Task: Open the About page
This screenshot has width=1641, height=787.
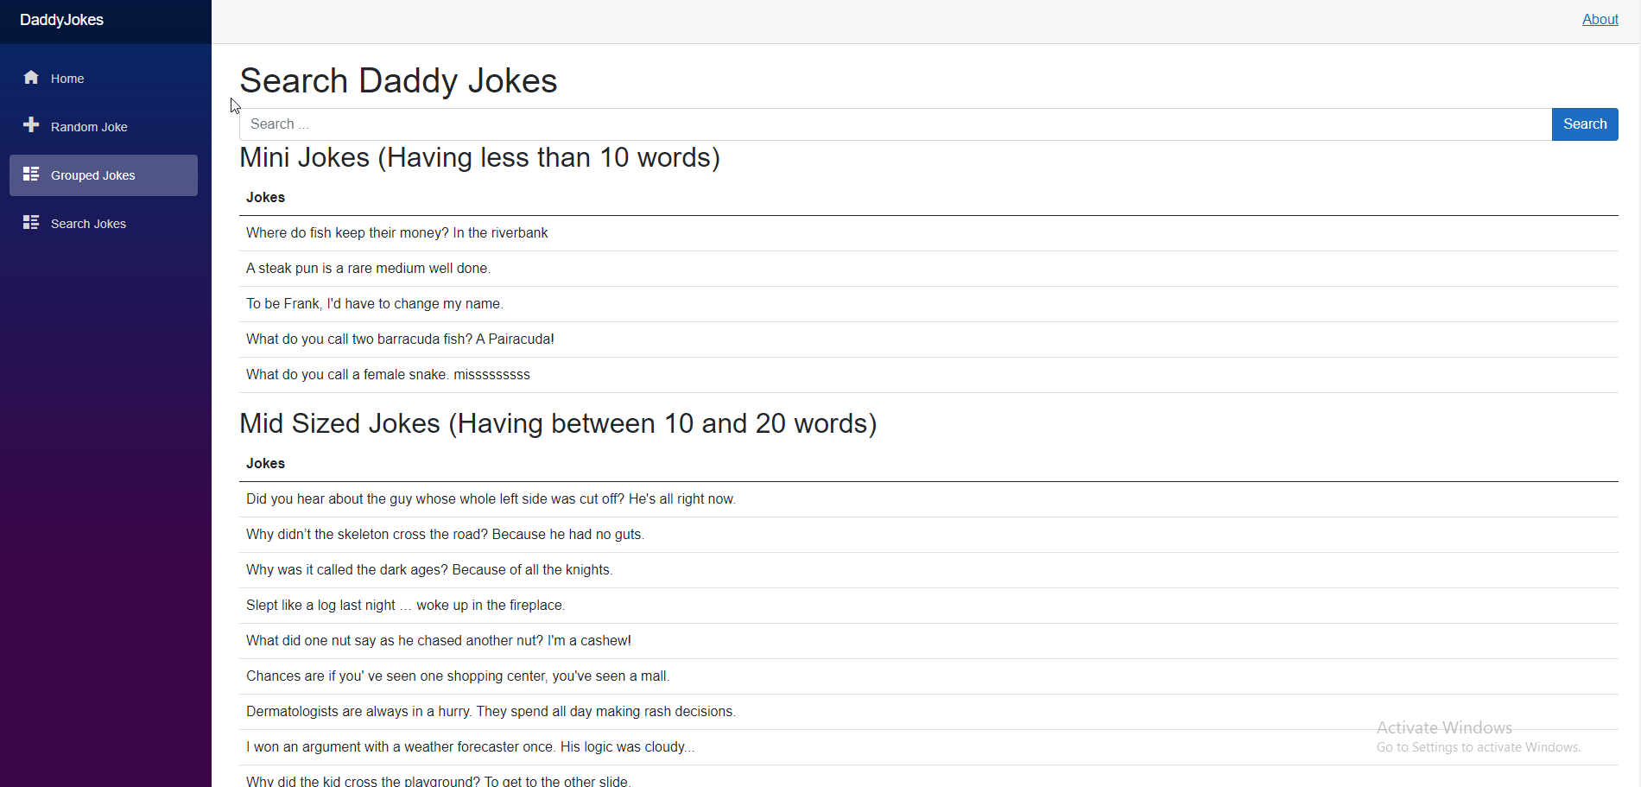Action: [1600, 19]
